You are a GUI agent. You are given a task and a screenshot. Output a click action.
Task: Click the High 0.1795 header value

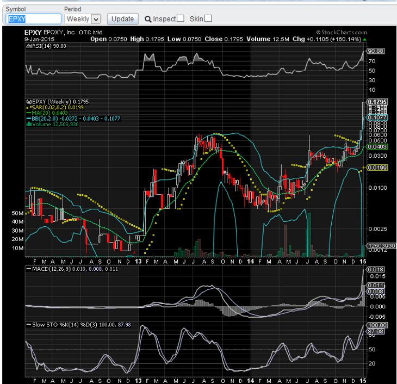pyautogui.click(x=147, y=39)
